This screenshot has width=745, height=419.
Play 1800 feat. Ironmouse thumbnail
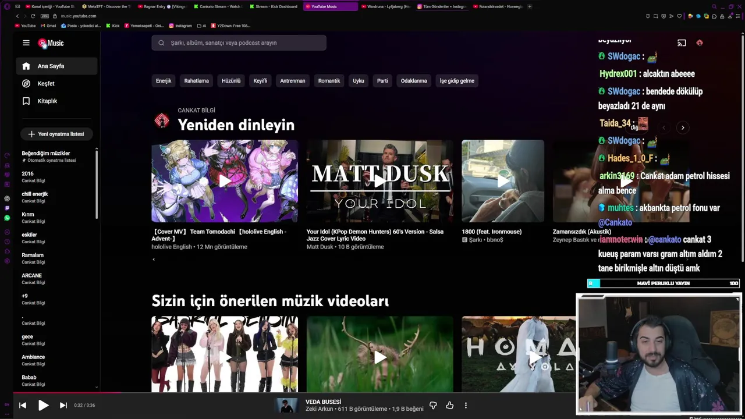click(503, 181)
